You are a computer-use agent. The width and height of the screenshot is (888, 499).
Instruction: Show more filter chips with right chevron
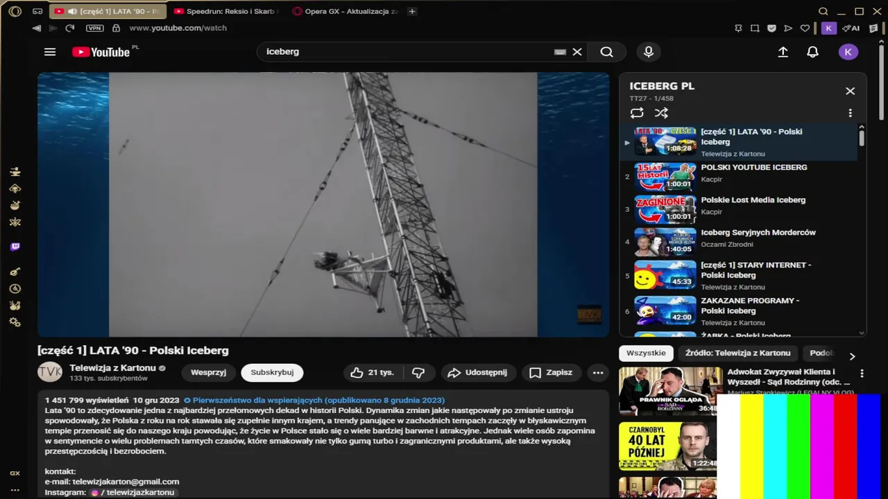853,356
